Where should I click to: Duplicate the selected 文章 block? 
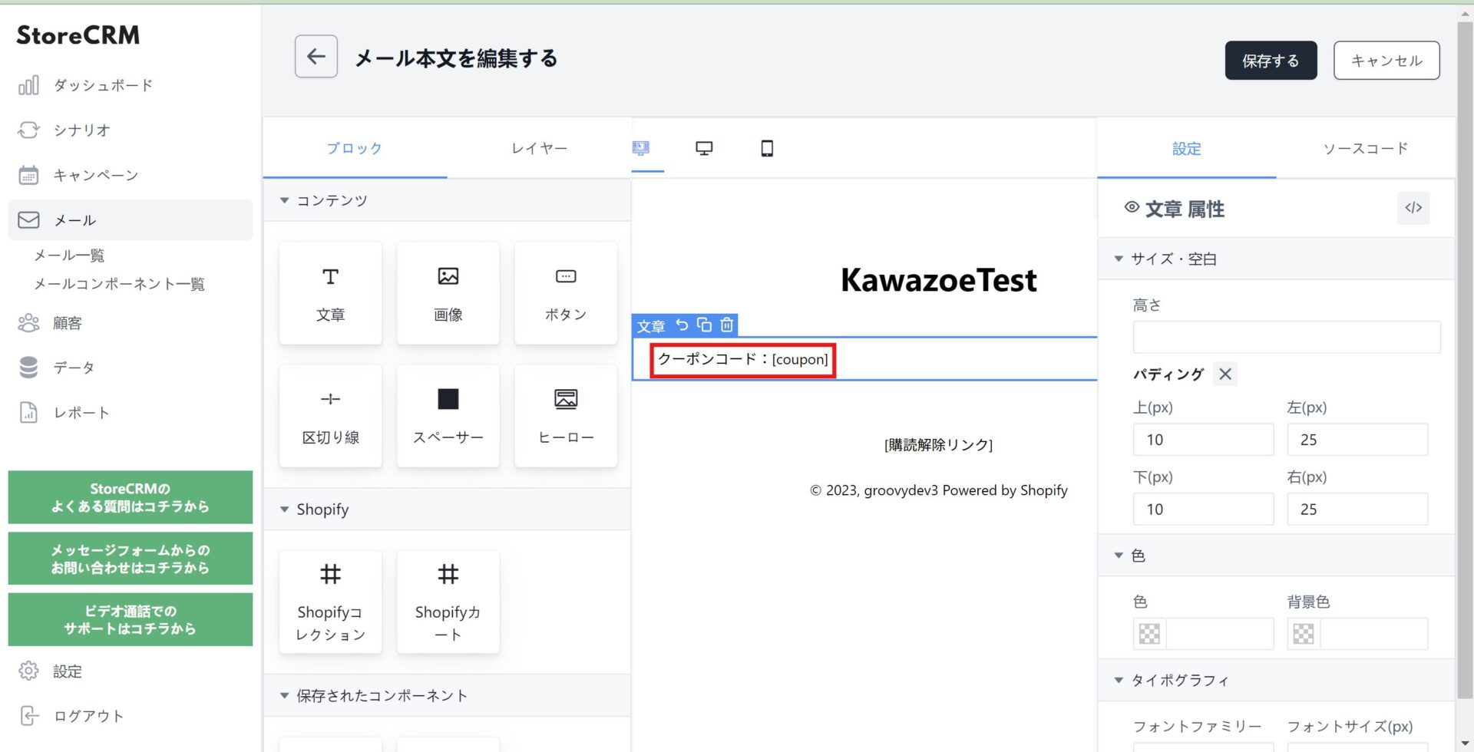point(704,325)
